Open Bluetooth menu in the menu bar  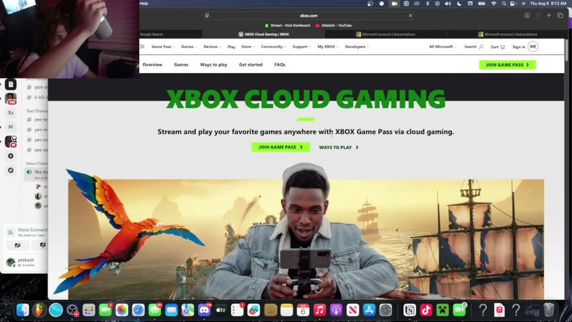427,4
